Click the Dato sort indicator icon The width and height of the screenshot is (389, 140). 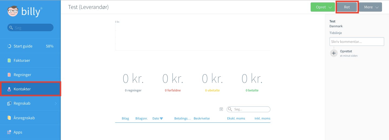(161, 118)
